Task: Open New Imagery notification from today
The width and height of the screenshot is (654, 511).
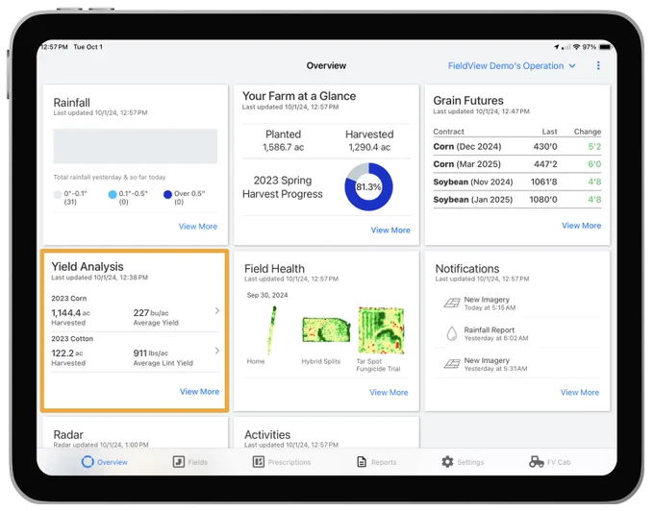Action: 518,304
